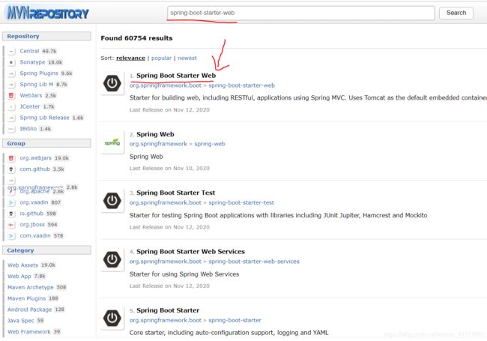Filter by org.vaadin group

click(x=34, y=202)
